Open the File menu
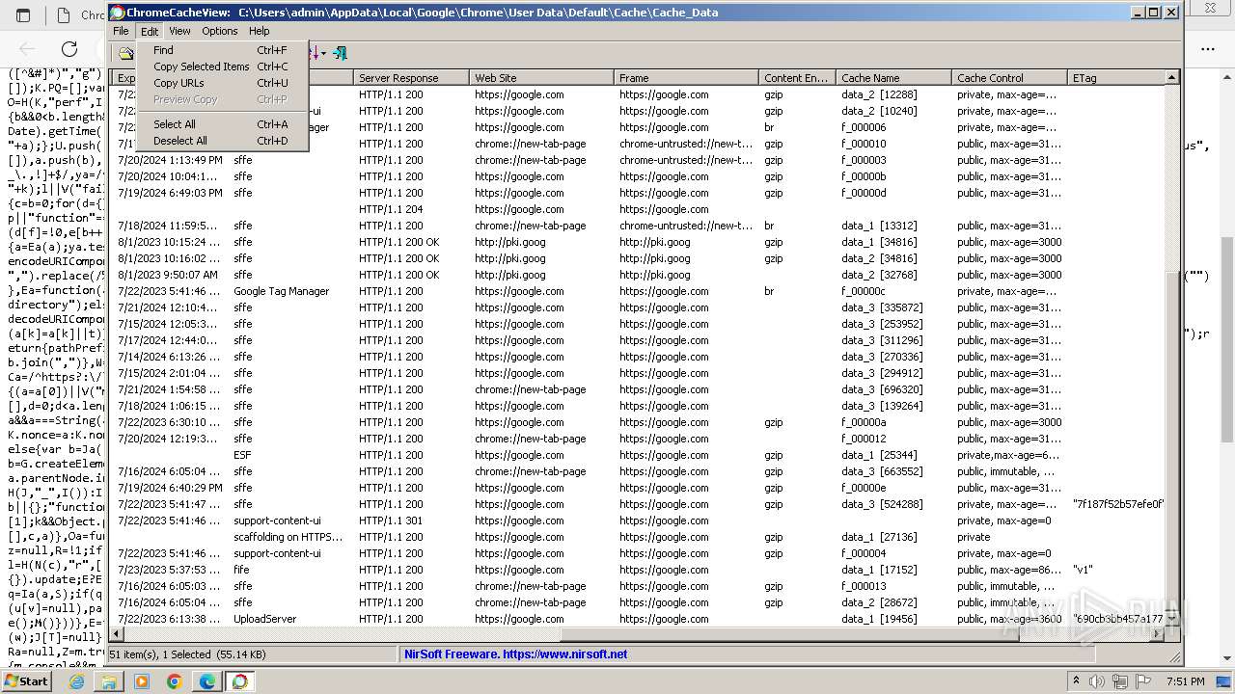This screenshot has height=694, width=1235. click(x=121, y=31)
